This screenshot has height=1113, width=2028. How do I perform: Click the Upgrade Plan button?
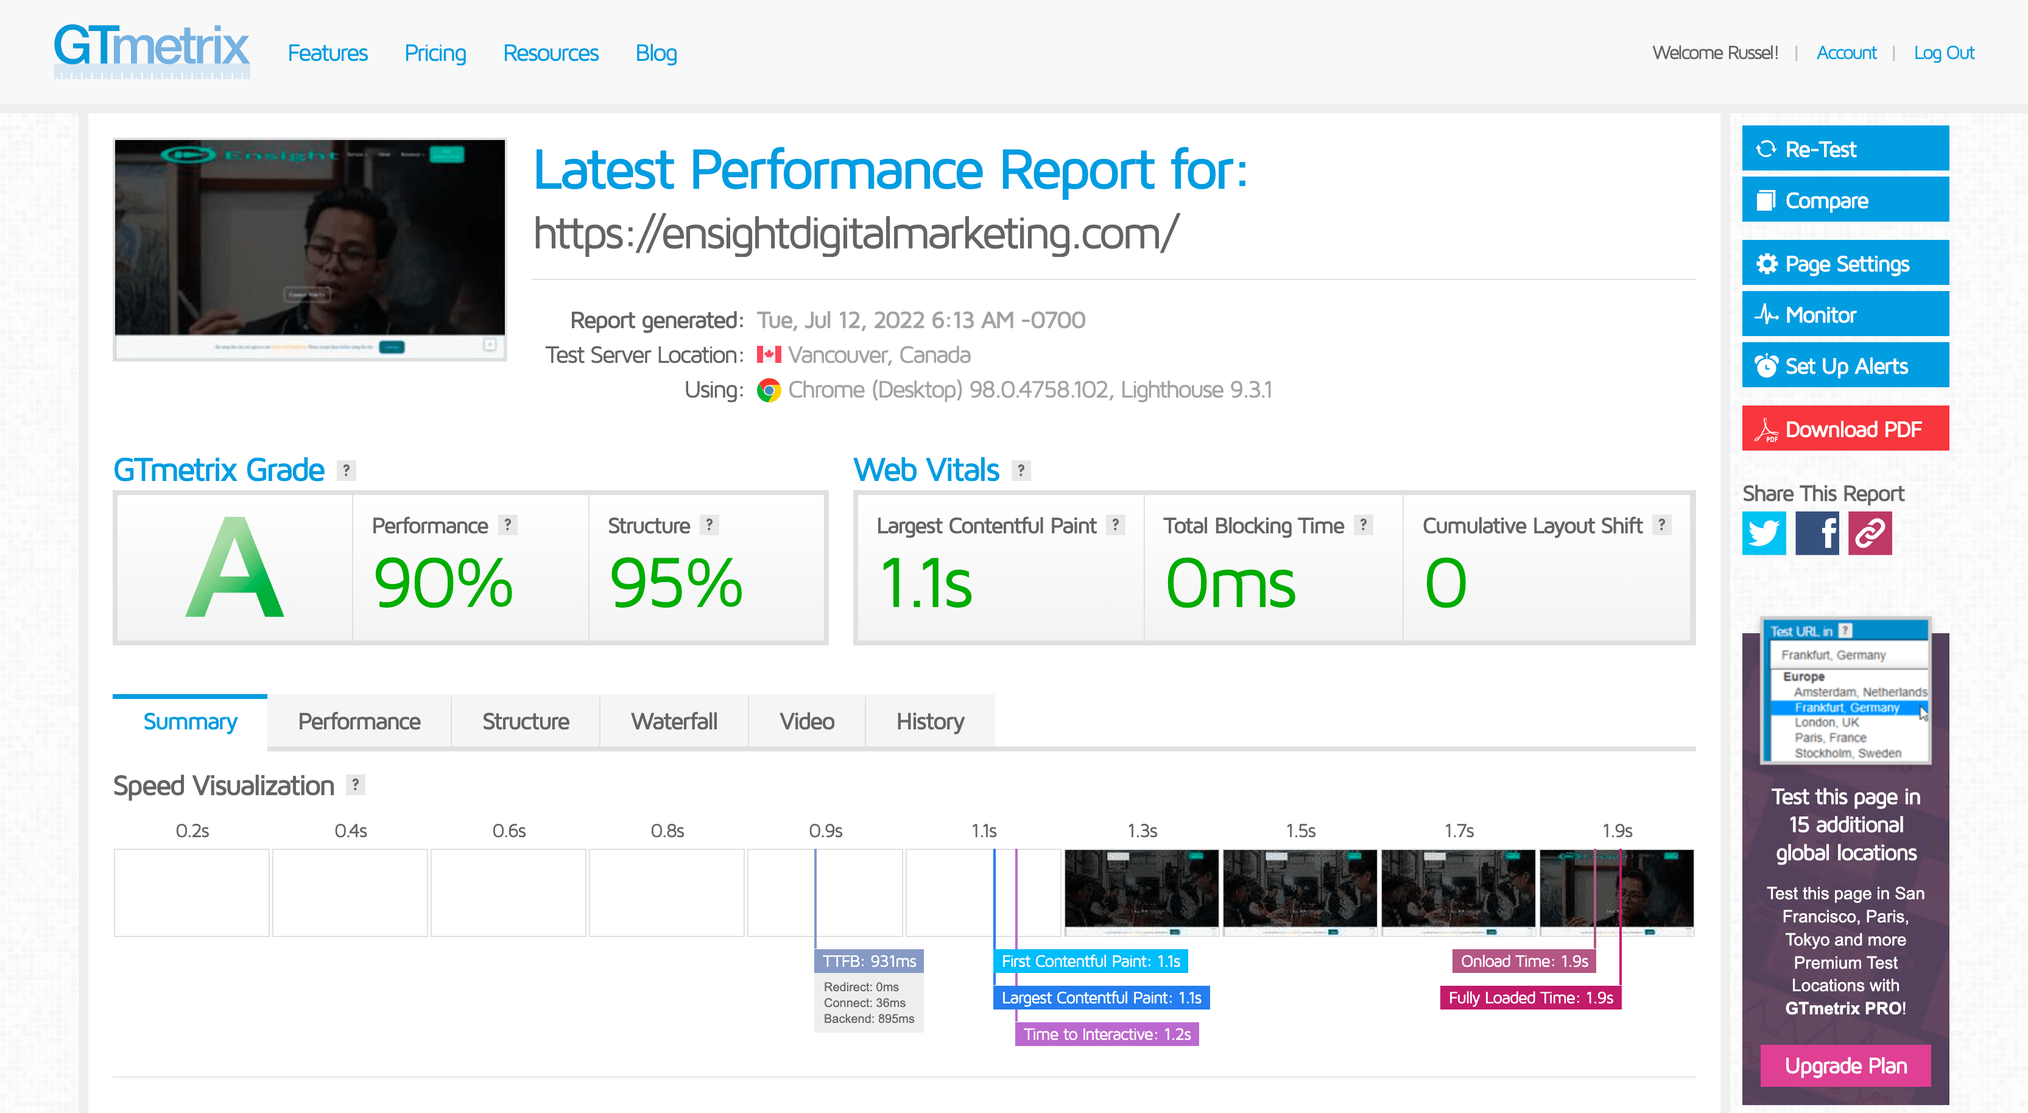coord(1845,1066)
